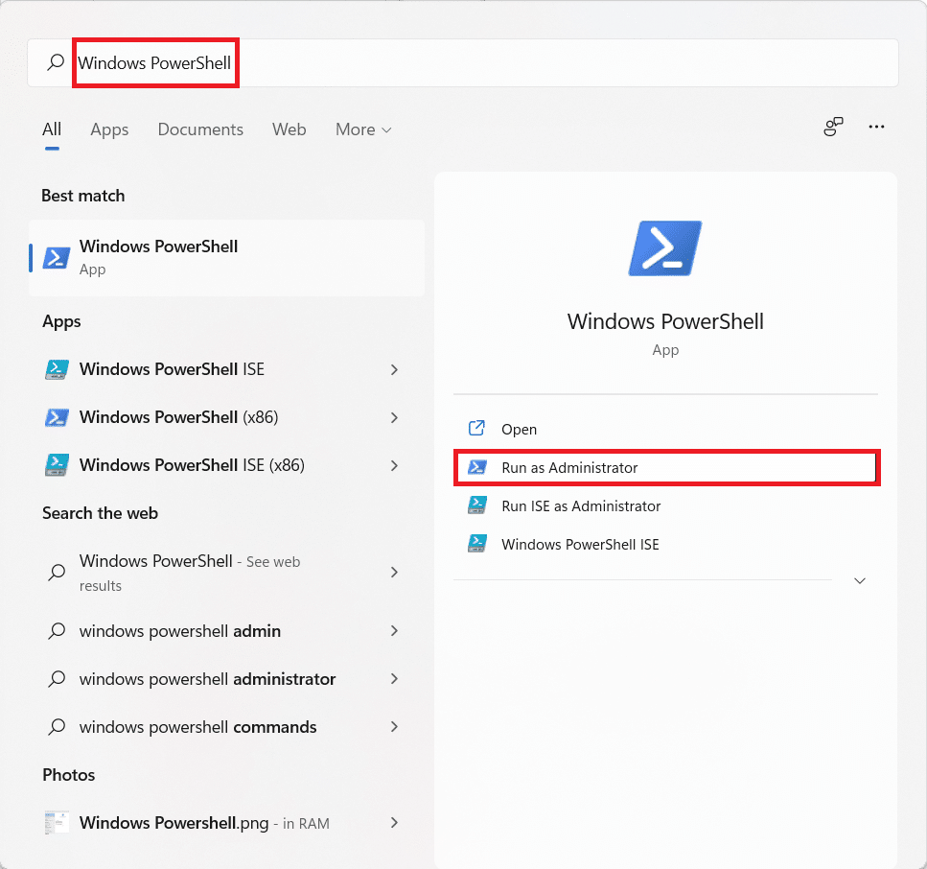
Task: Click the Windows PowerShell ISE icon
Action: (57, 369)
